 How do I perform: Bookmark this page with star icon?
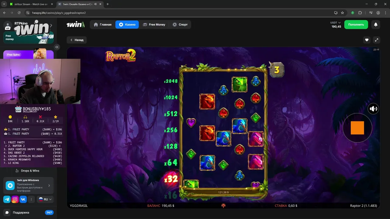click(342, 13)
